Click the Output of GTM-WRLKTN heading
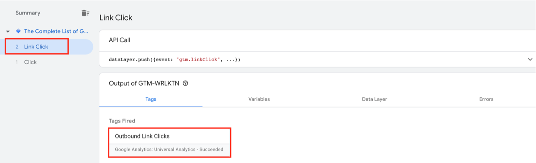536x163 pixels. pyautogui.click(x=144, y=83)
